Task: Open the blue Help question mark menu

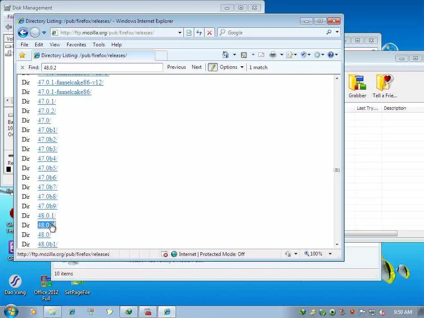Action: 332,55
